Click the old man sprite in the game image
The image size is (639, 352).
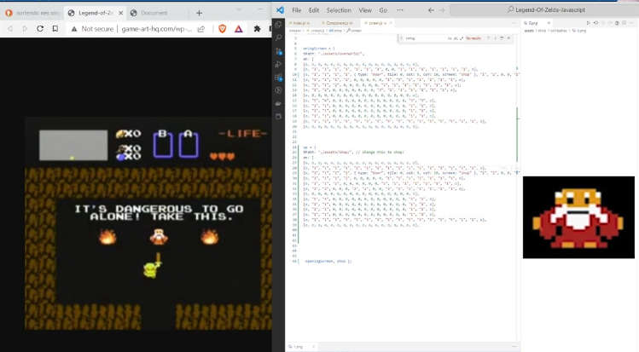tap(159, 236)
